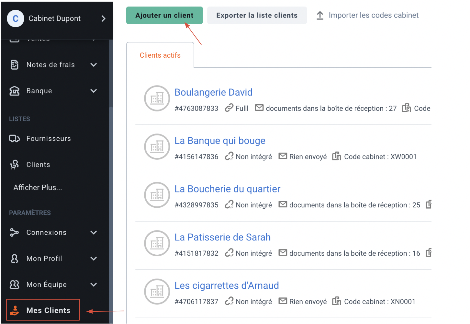Click documents dans la boîte de réception : 25

(x=355, y=205)
